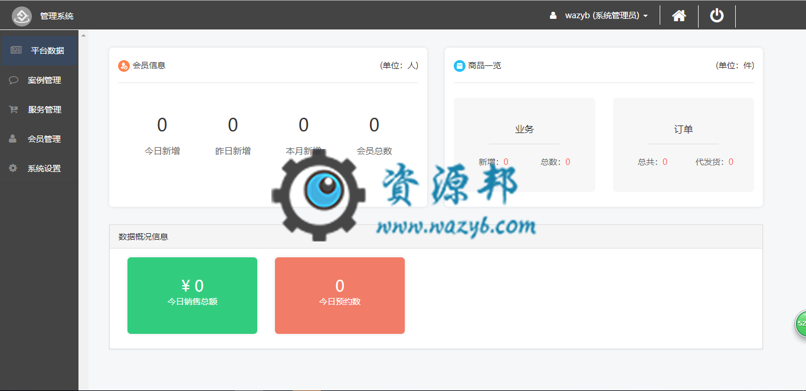Click the (单位：件) unit label
806x391 pixels.
[x=735, y=65]
